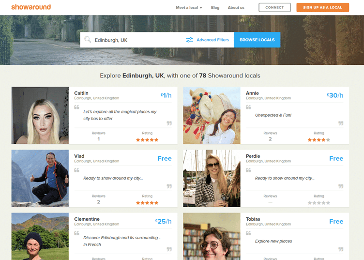Click the Advanced Filters sliders icon

tap(189, 40)
